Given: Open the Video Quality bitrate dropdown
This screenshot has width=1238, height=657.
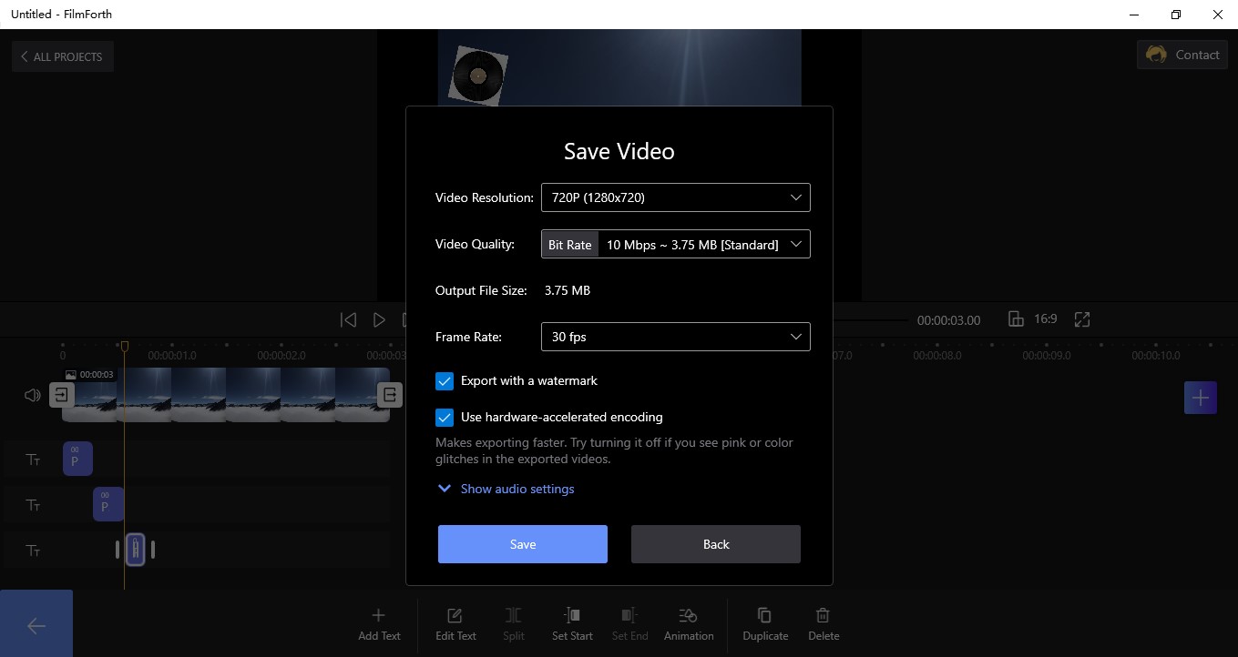Looking at the screenshot, I should (704, 245).
